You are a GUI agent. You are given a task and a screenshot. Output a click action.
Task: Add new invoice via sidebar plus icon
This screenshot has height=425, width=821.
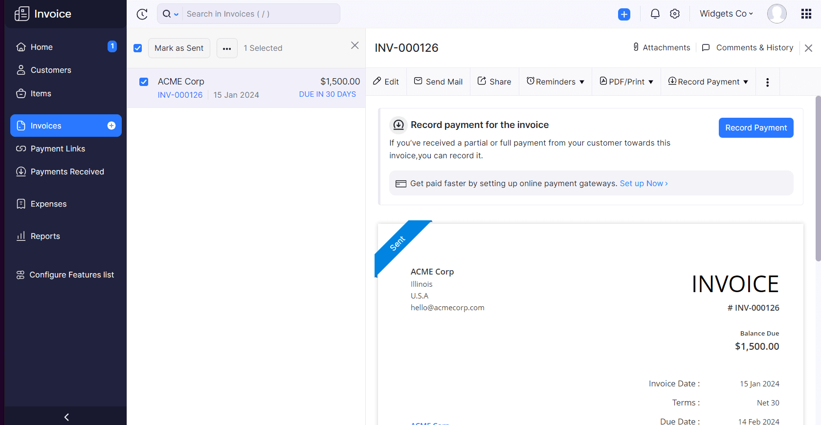click(111, 126)
